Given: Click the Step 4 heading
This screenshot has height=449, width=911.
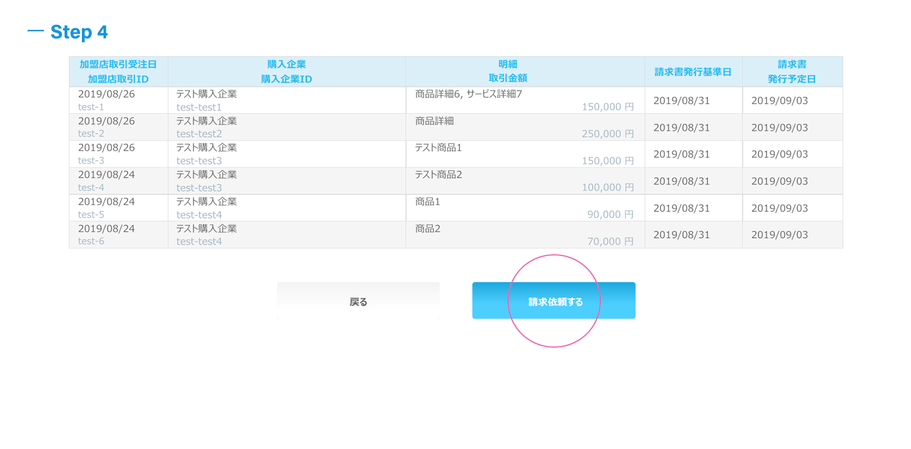Looking at the screenshot, I should point(79,32).
